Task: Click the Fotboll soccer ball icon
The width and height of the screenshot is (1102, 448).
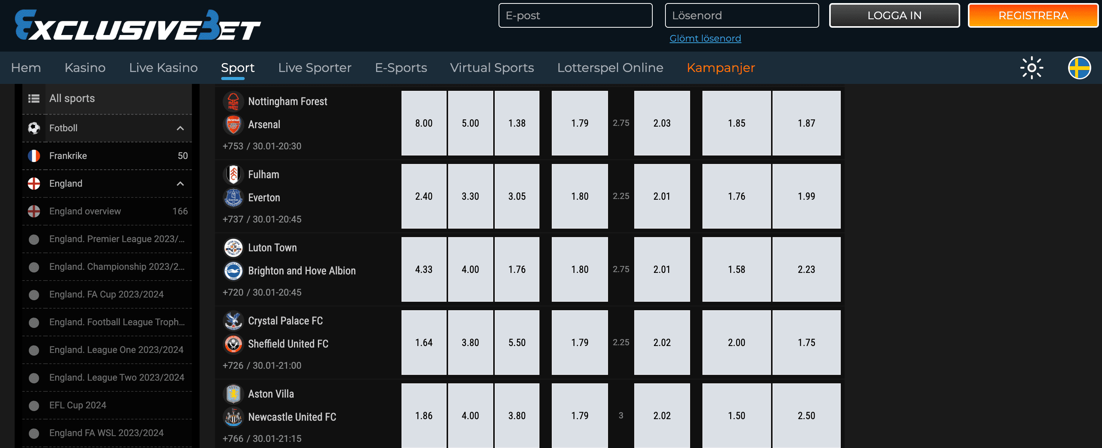Action: pyautogui.click(x=34, y=128)
